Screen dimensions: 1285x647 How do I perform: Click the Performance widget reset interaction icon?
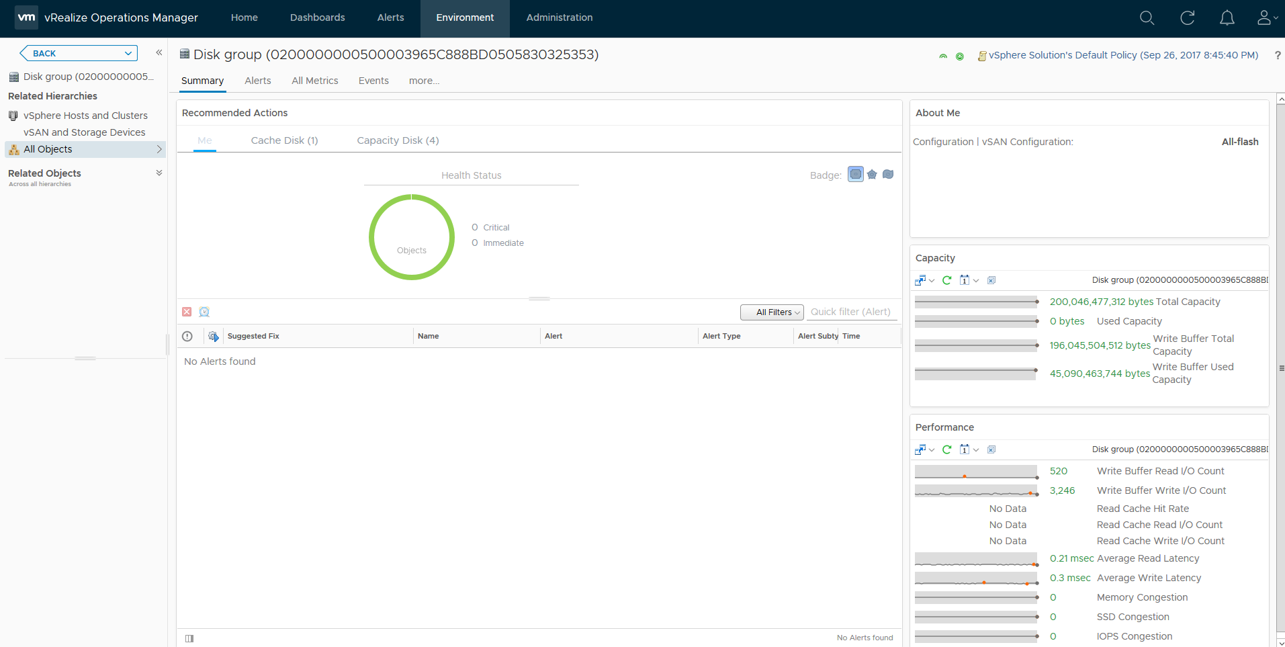point(991,449)
